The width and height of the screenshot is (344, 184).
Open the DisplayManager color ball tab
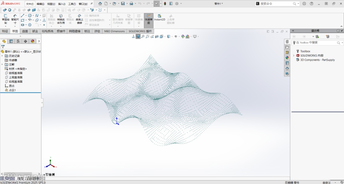click(32, 41)
